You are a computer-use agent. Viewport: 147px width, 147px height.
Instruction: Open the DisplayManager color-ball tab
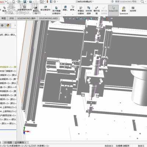click(8, 25)
